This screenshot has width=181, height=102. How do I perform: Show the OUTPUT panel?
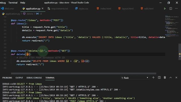19,78
